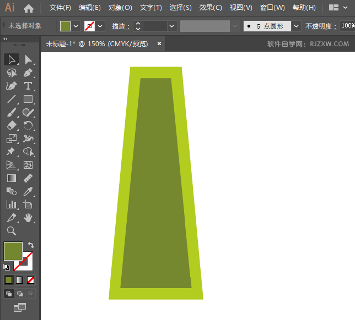This screenshot has width=355, height=320.
Task: Open the stroke weight dropdown
Action: click(172, 26)
